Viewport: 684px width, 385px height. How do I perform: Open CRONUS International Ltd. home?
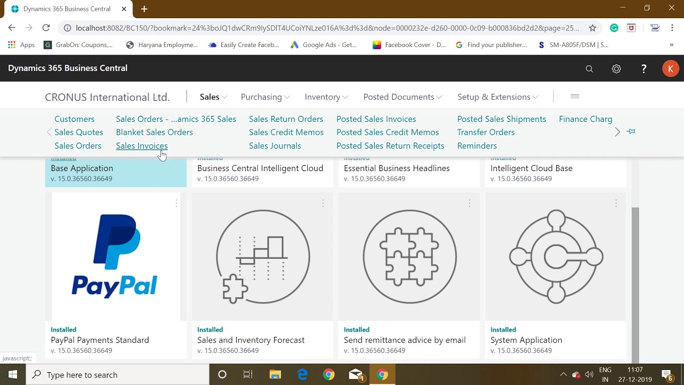[x=107, y=97]
